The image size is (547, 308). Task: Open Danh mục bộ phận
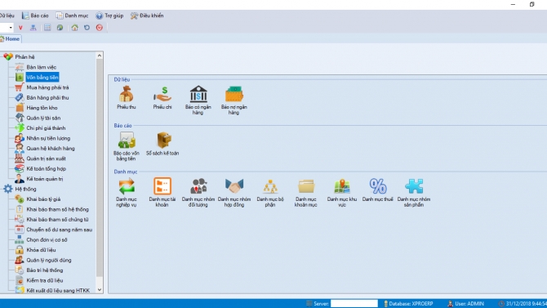pos(270,193)
